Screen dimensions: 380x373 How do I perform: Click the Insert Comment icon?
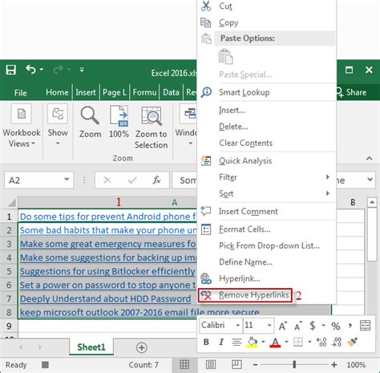coord(206,211)
